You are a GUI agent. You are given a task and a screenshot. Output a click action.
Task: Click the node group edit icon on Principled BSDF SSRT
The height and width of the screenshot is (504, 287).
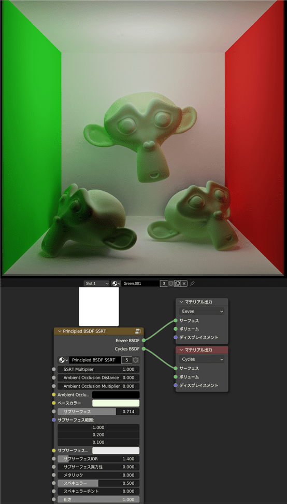tap(138, 331)
